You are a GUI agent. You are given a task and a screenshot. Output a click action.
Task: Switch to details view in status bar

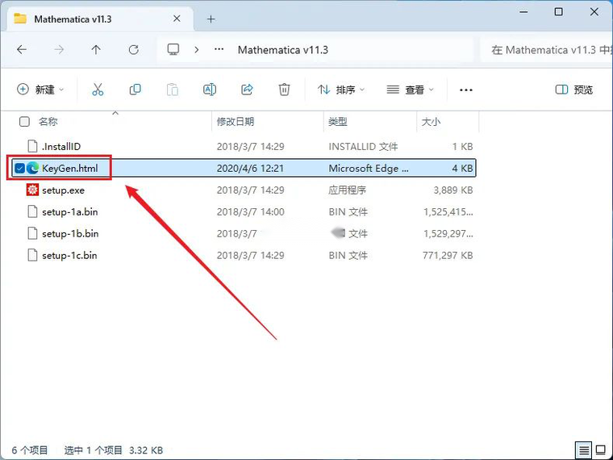point(583,450)
